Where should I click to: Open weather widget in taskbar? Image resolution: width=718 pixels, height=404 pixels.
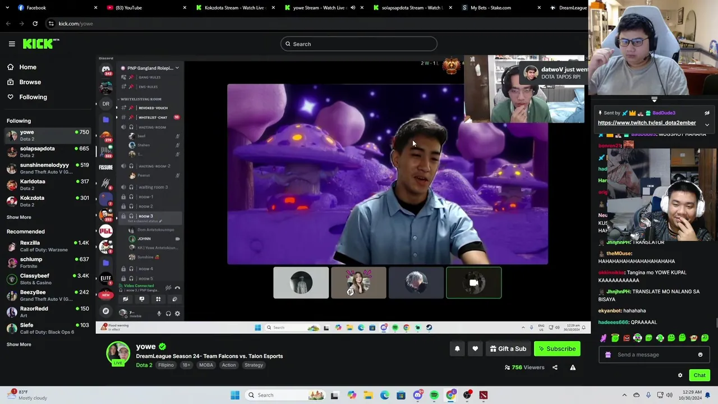28,395
